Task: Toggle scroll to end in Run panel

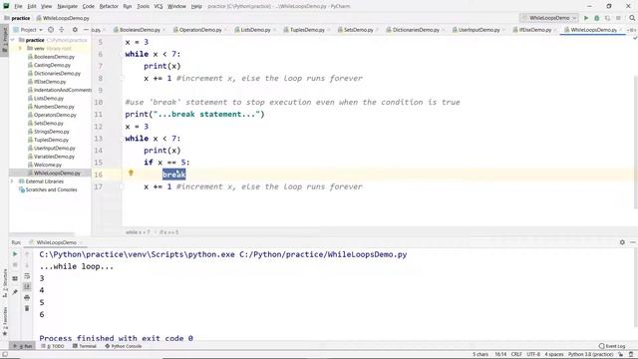Action: click(27, 286)
